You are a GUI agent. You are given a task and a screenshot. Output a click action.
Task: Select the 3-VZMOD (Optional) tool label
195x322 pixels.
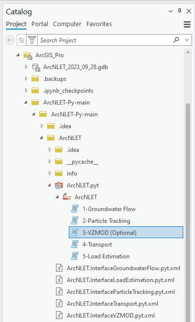[109, 233]
